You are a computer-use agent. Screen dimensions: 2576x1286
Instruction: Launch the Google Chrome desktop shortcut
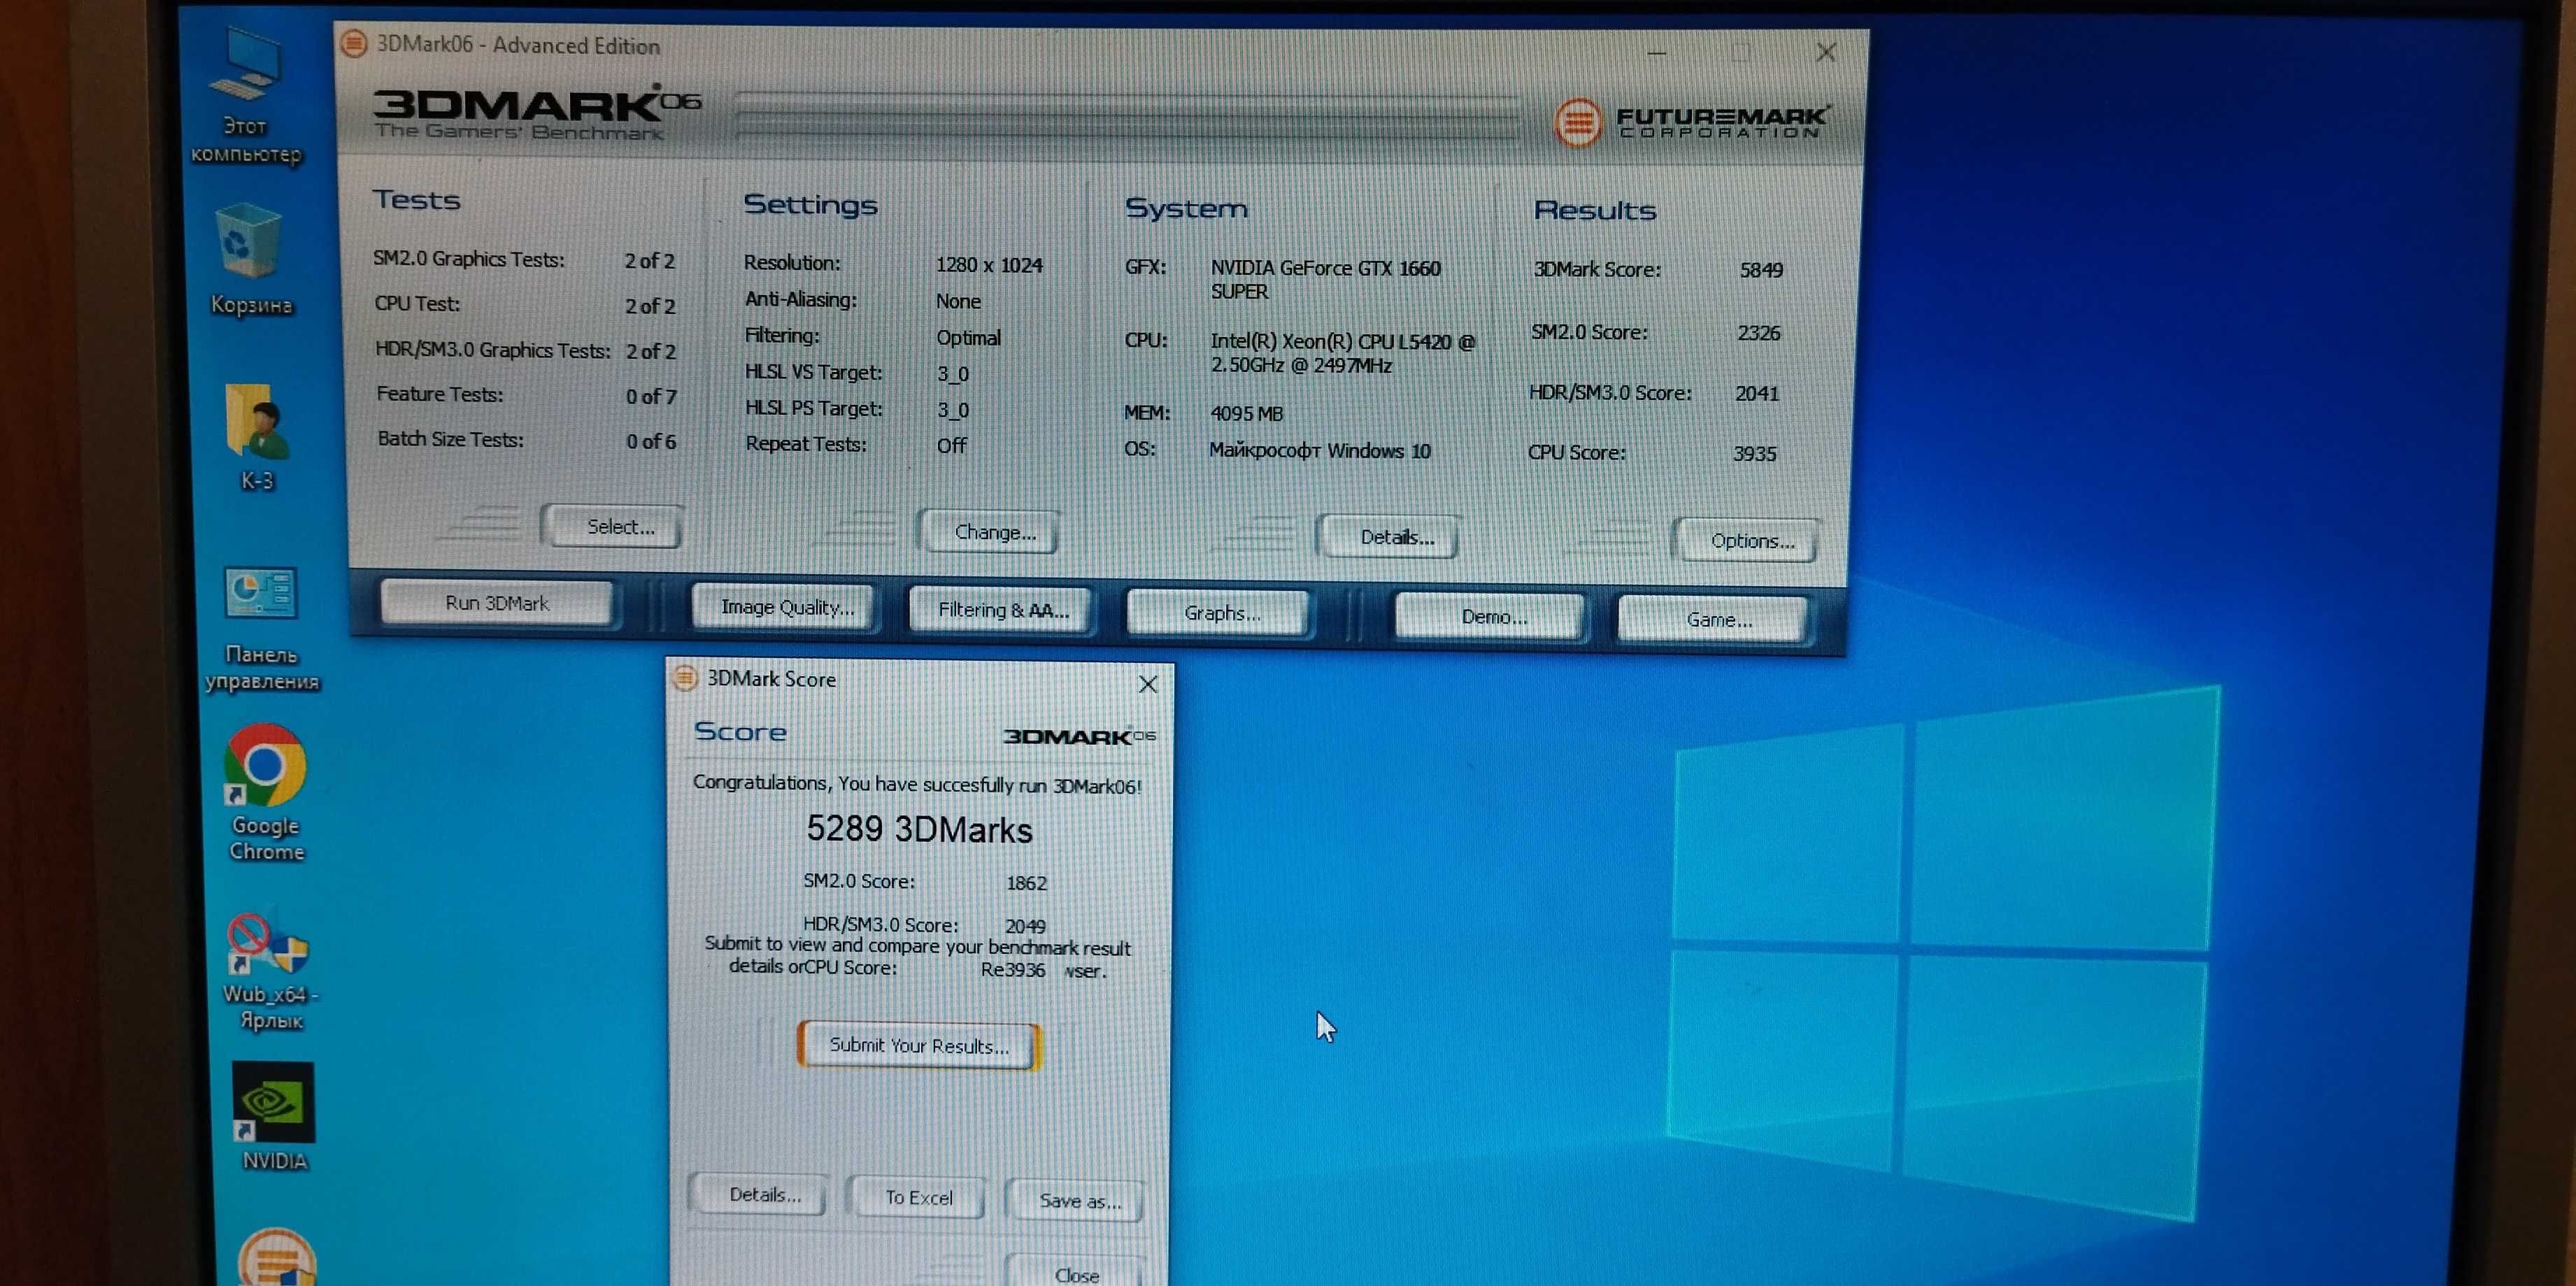tap(265, 793)
